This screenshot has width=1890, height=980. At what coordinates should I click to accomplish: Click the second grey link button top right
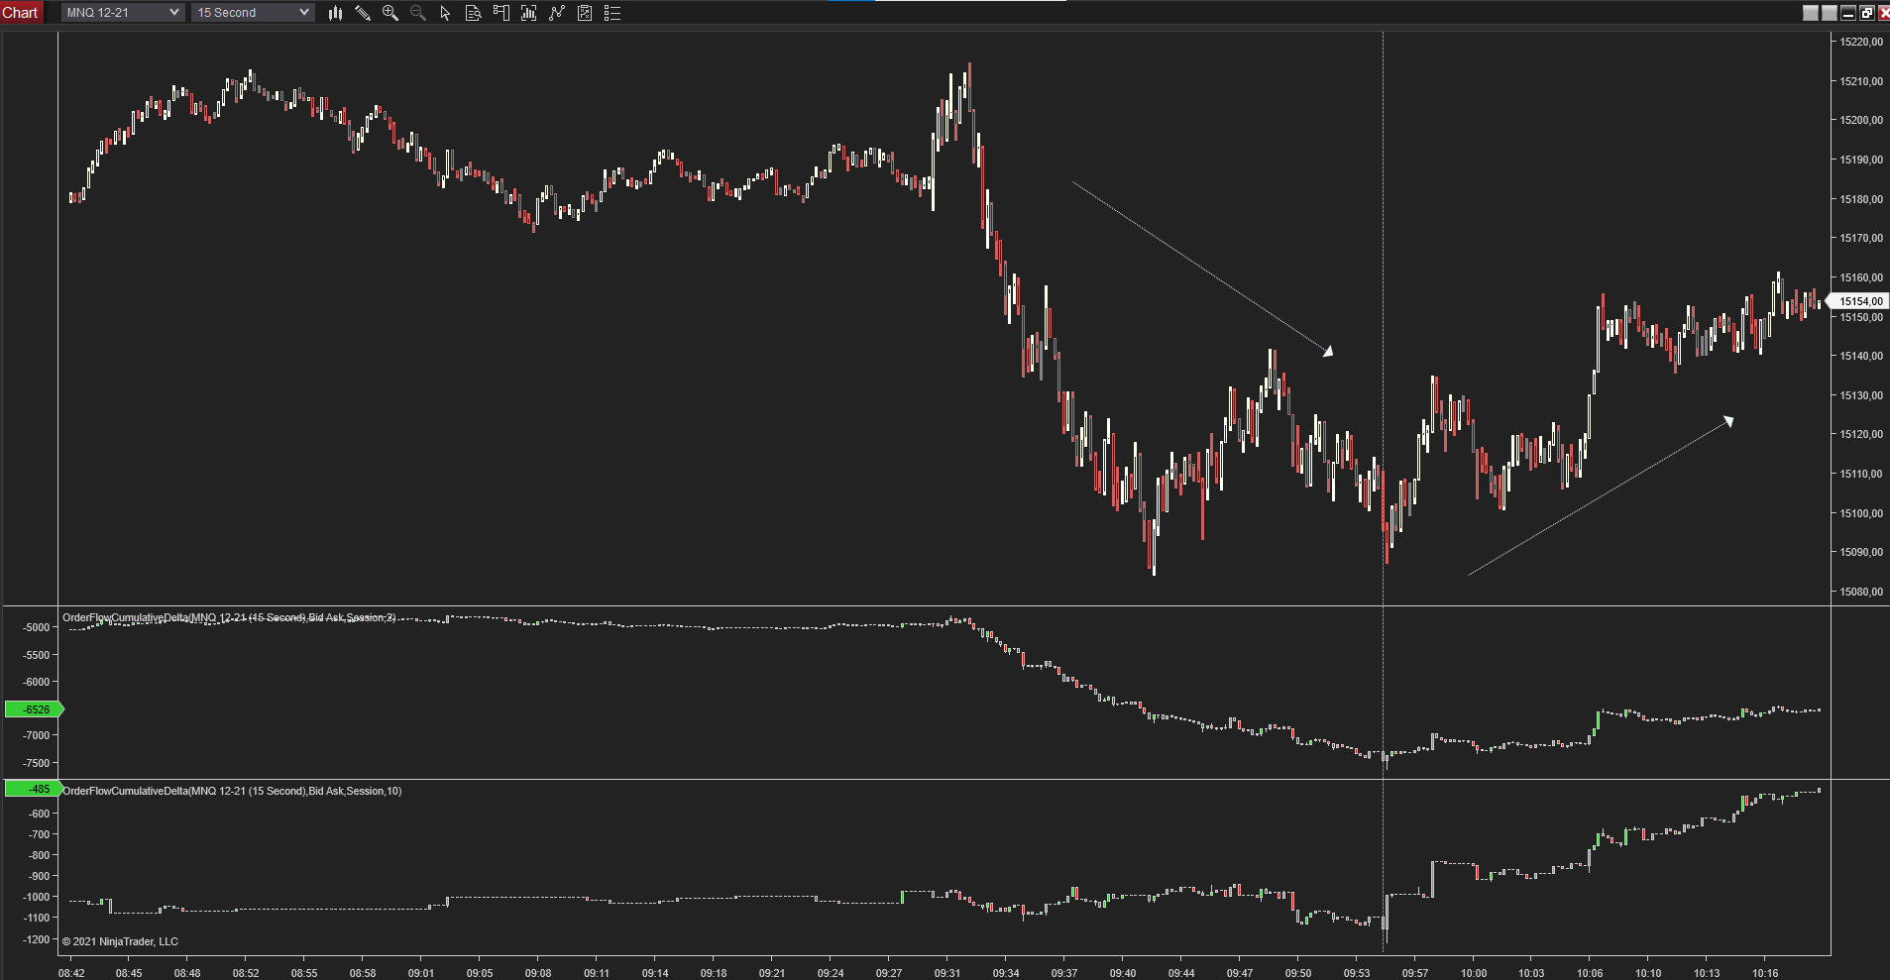[1830, 13]
